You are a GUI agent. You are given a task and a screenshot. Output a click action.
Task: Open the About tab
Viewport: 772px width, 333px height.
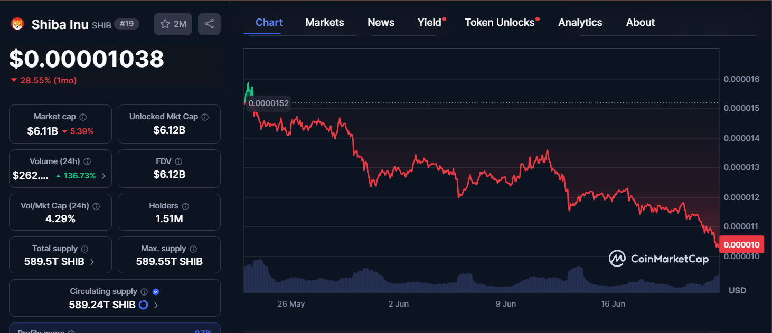[x=641, y=22]
